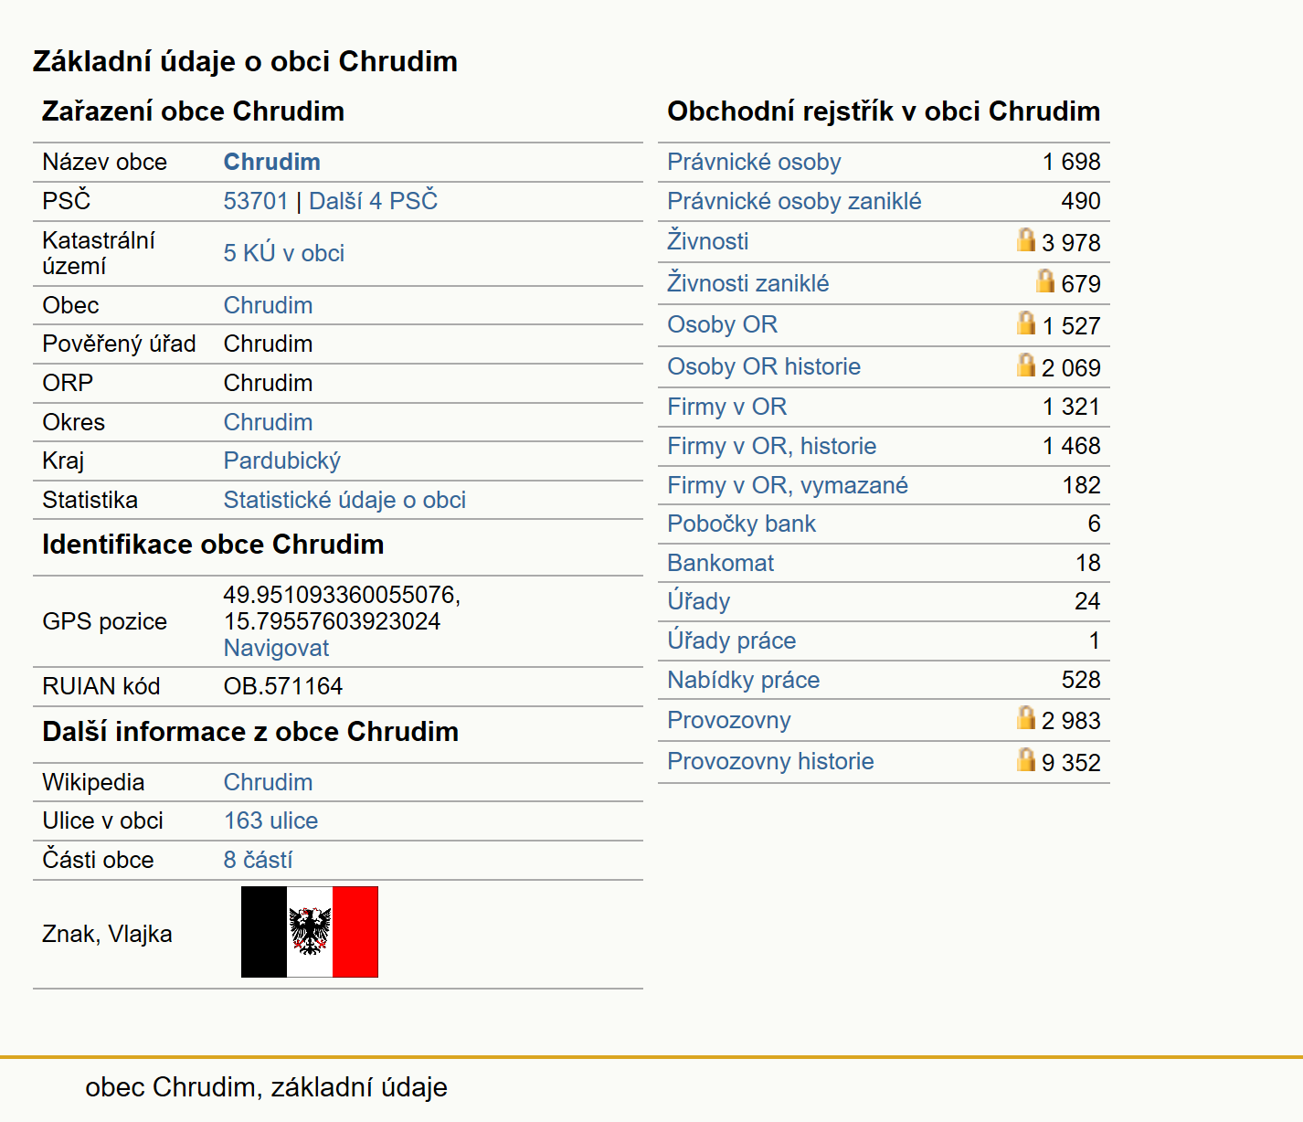Click the lock icon next to Provozovny count
This screenshot has height=1122, width=1303.
pyautogui.click(x=1026, y=717)
